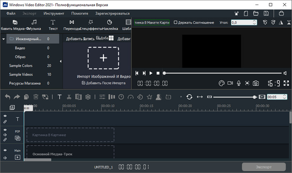
Task: Open the Помогите menu
Action: point(80,13)
